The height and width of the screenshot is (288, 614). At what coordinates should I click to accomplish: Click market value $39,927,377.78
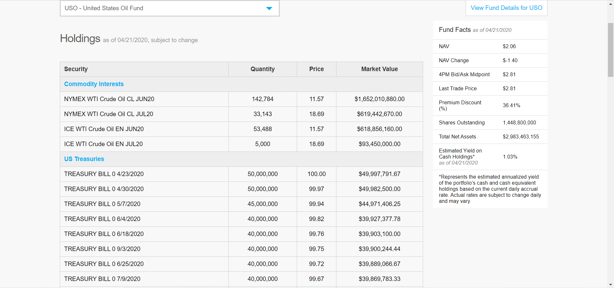(x=380, y=219)
